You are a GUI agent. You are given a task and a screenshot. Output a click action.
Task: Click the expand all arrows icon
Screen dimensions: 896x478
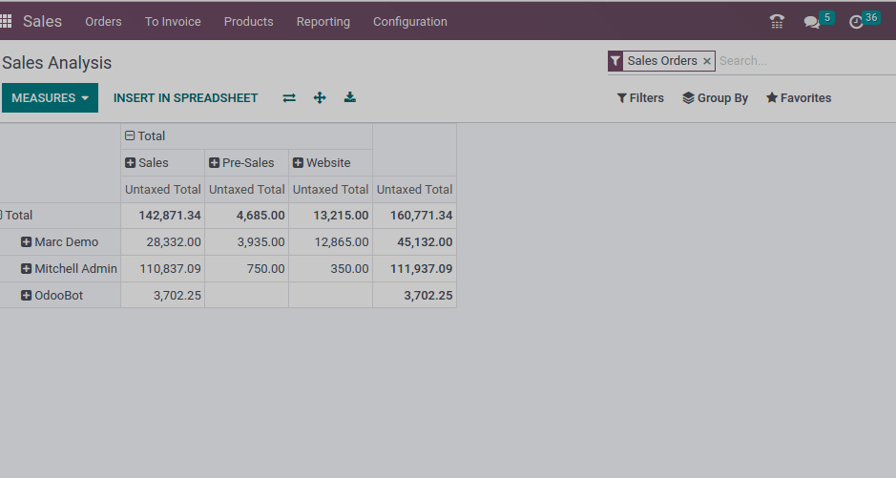click(x=320, y=97)
